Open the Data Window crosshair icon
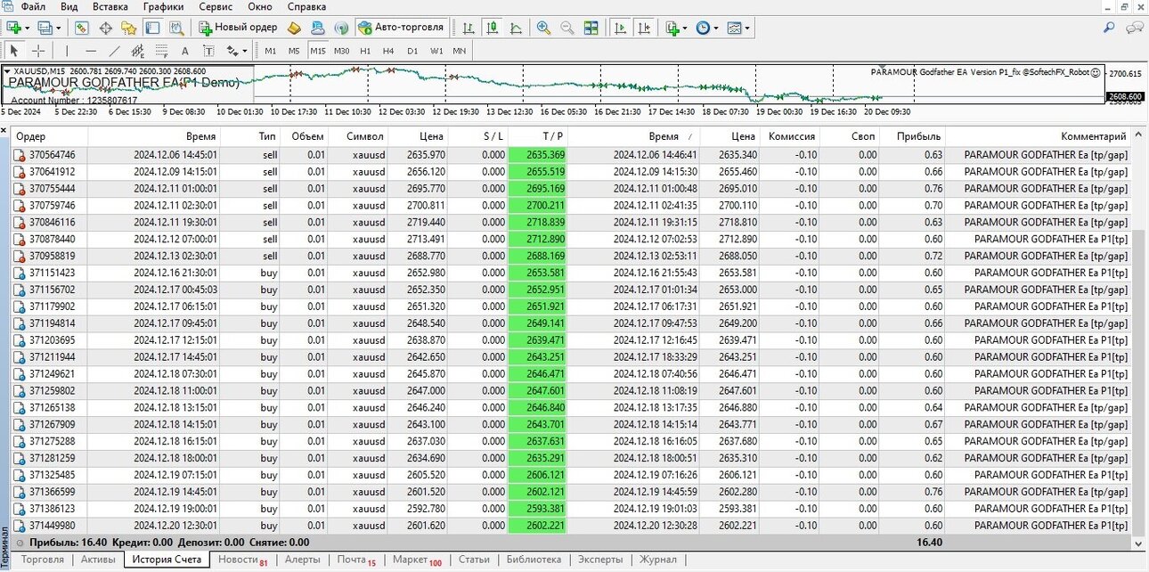The image size is (1149, 572). click(105, 28)
